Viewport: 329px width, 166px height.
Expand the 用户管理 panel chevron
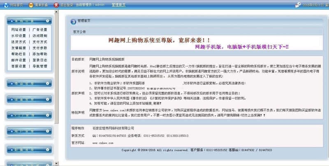pos(48,131)
